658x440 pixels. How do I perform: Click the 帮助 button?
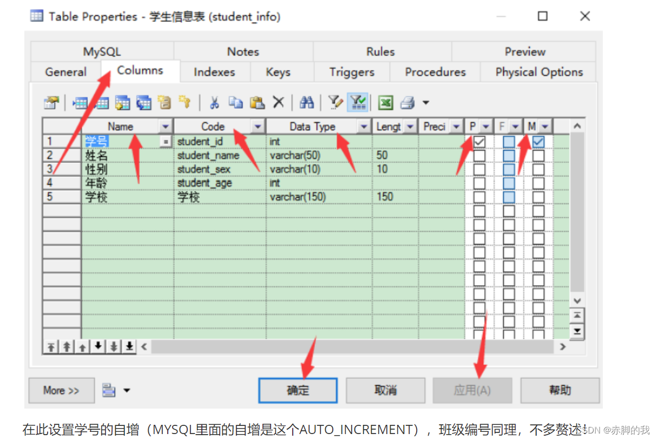point(560,390)
